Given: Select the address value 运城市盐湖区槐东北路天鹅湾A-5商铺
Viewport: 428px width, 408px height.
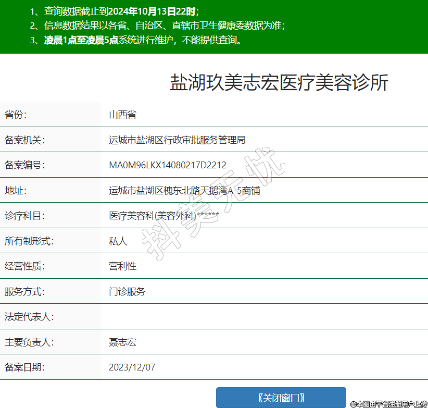Looking at the screenshot, I should click(184, 190).
